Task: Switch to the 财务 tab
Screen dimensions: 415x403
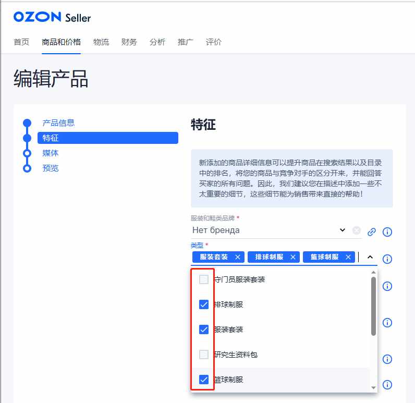Action: [x=129, y=42]
